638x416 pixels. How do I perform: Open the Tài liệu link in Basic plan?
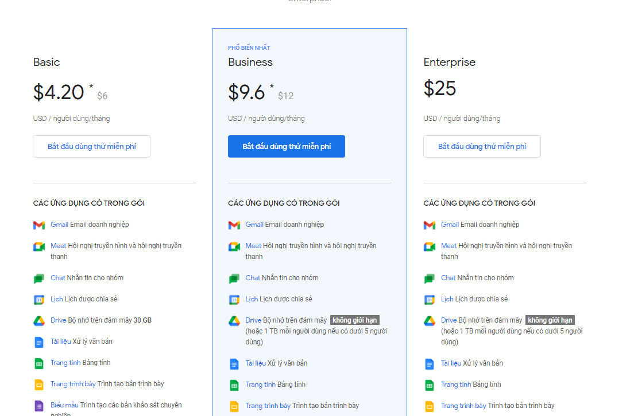pyautogui.click(x=60, y=342)
